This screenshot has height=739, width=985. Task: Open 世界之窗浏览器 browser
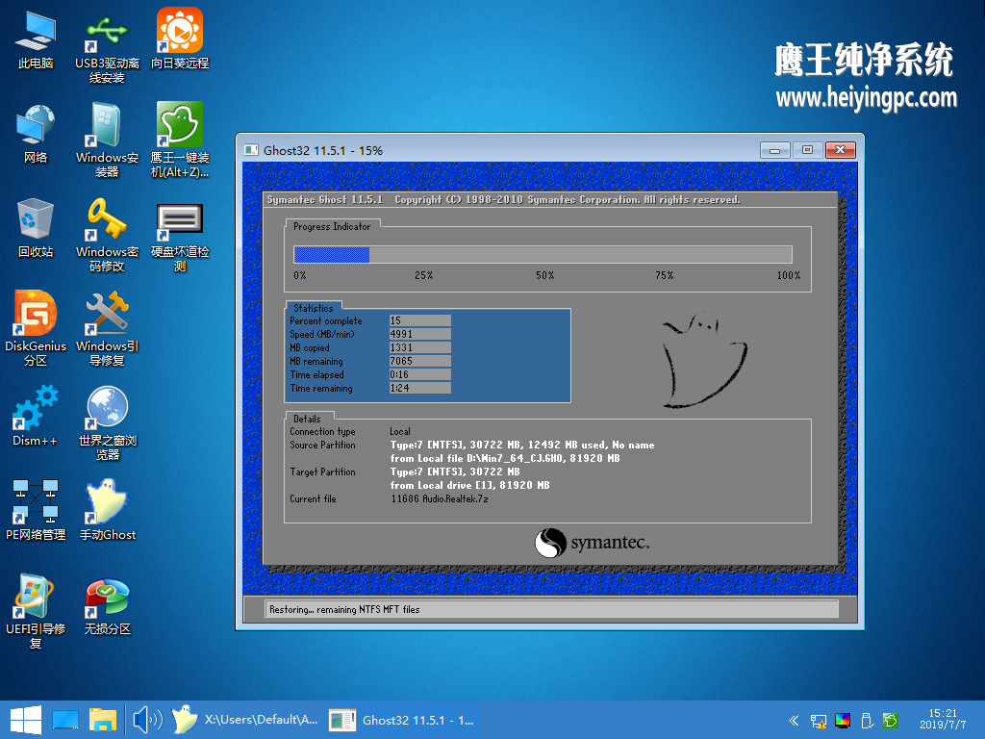click(x=108, y=423)
